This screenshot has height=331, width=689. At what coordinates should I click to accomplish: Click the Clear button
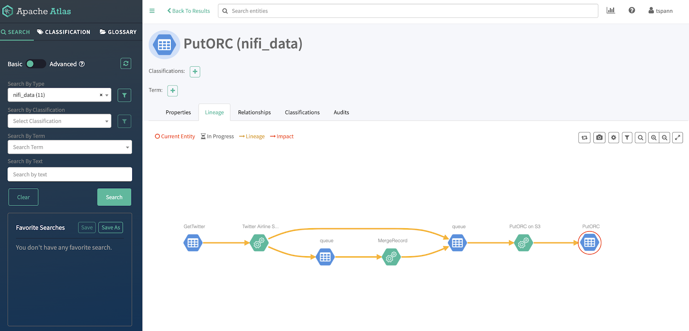point(23,197)
